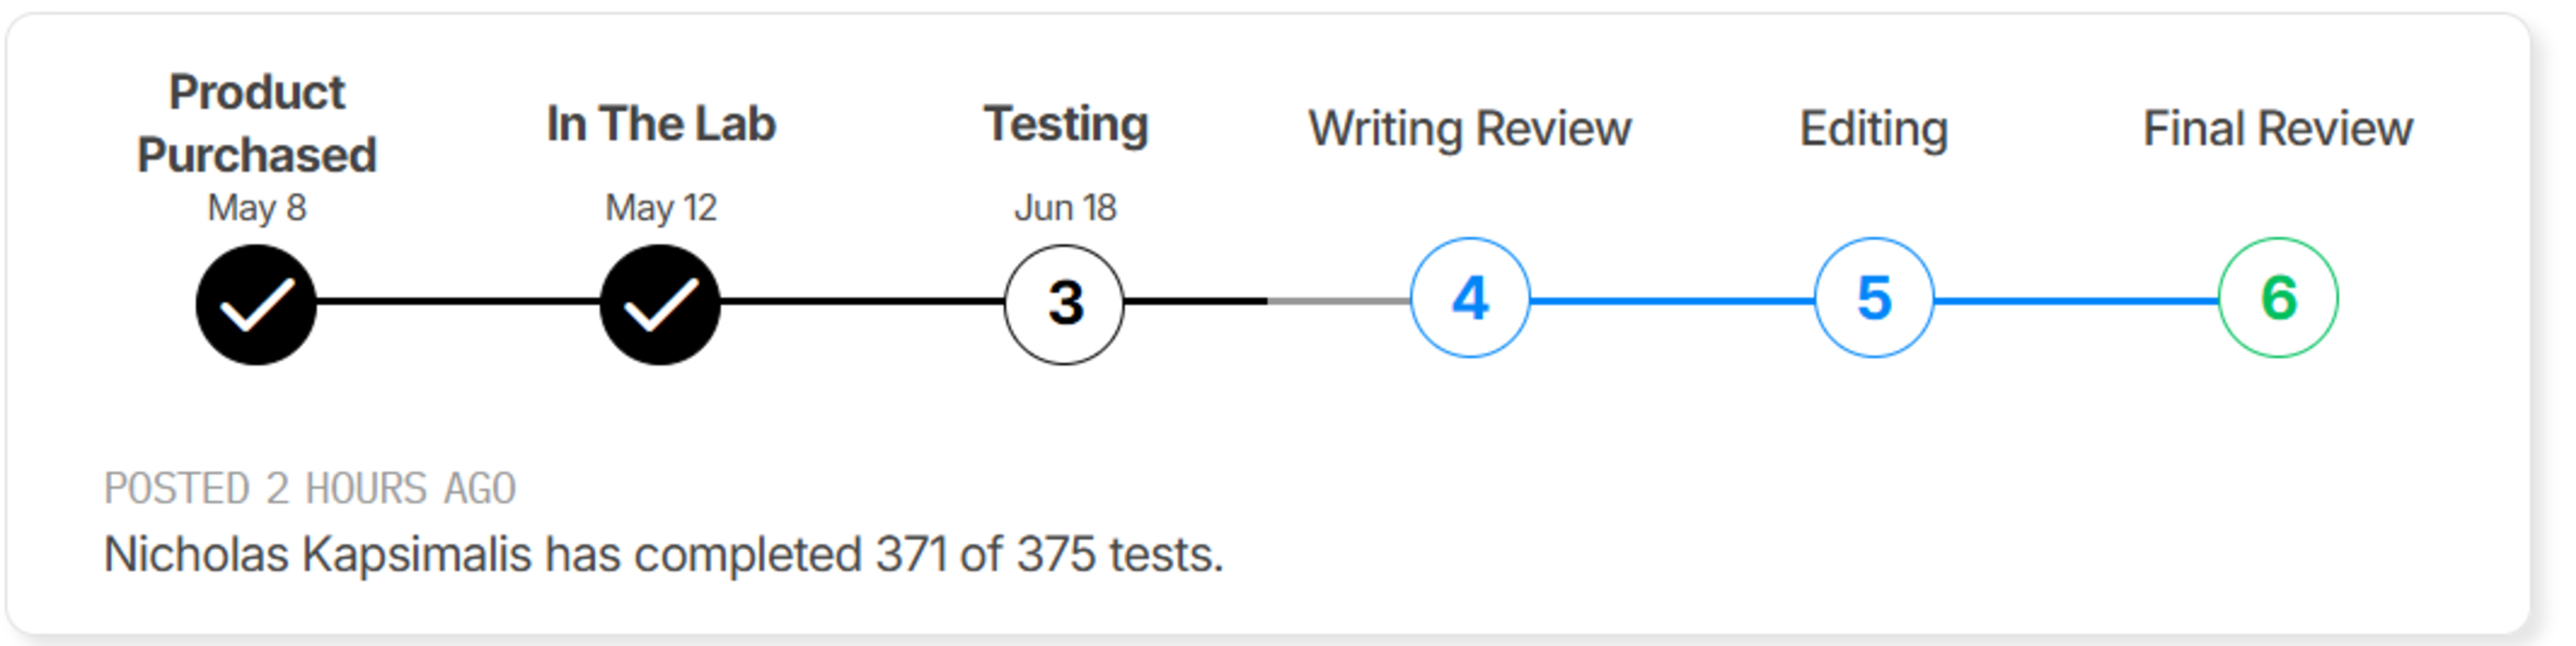Click the May 8 date
2576x646 pixels.
[257, 208]
